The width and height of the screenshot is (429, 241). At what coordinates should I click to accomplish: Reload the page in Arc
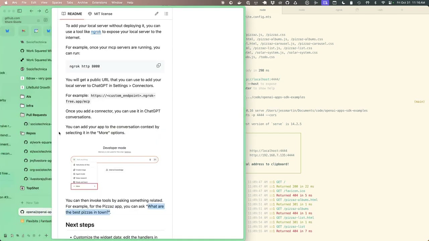(47, 11)
